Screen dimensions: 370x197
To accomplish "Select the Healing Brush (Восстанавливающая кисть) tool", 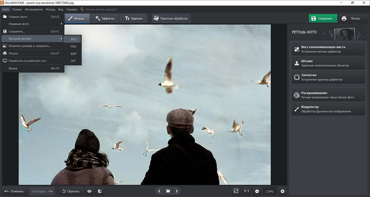I will pyautogui.click(x=328, y=49).
